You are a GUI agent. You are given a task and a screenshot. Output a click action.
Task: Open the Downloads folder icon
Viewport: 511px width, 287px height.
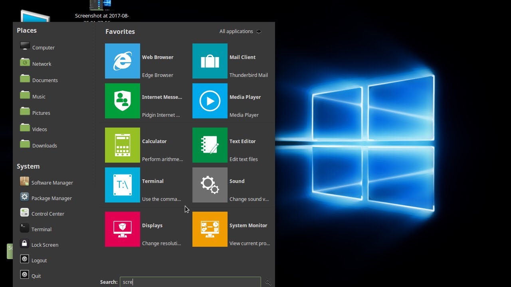pyautogui.click(x=25, y=144)
